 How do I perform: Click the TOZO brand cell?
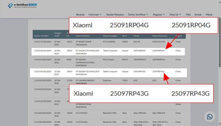click(125, 80)
